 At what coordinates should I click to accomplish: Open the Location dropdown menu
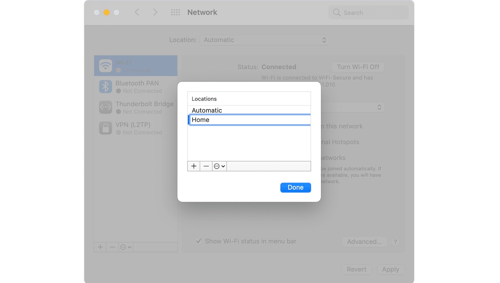[264, 40]
